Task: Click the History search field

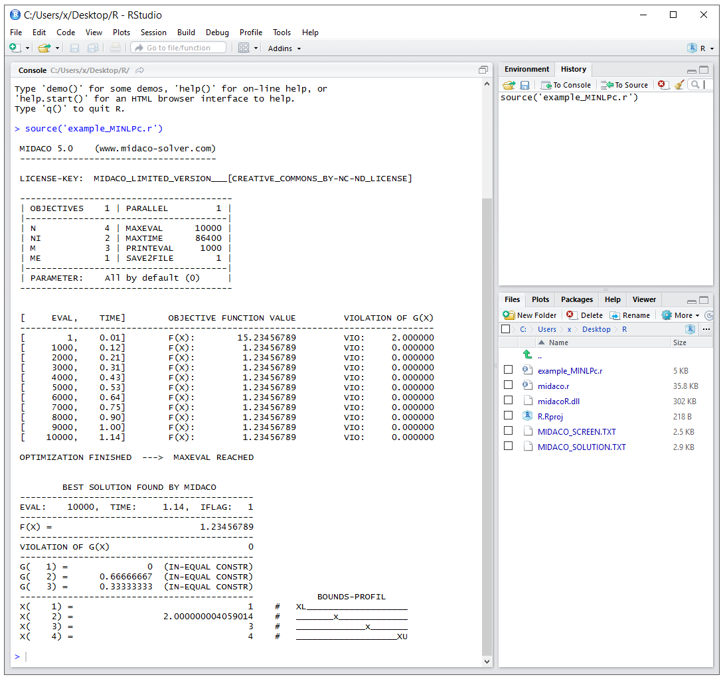Action: (700, 84)
